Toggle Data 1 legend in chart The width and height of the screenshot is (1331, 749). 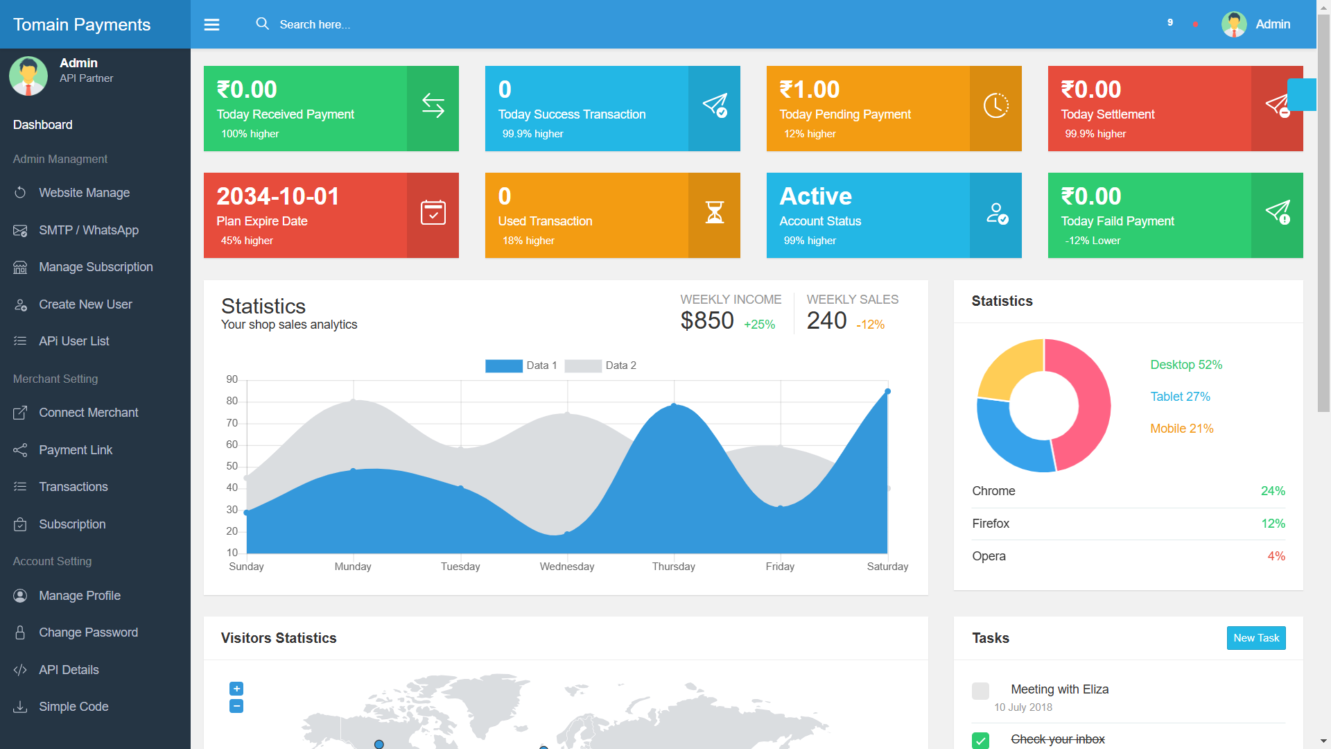coord(504,366)
